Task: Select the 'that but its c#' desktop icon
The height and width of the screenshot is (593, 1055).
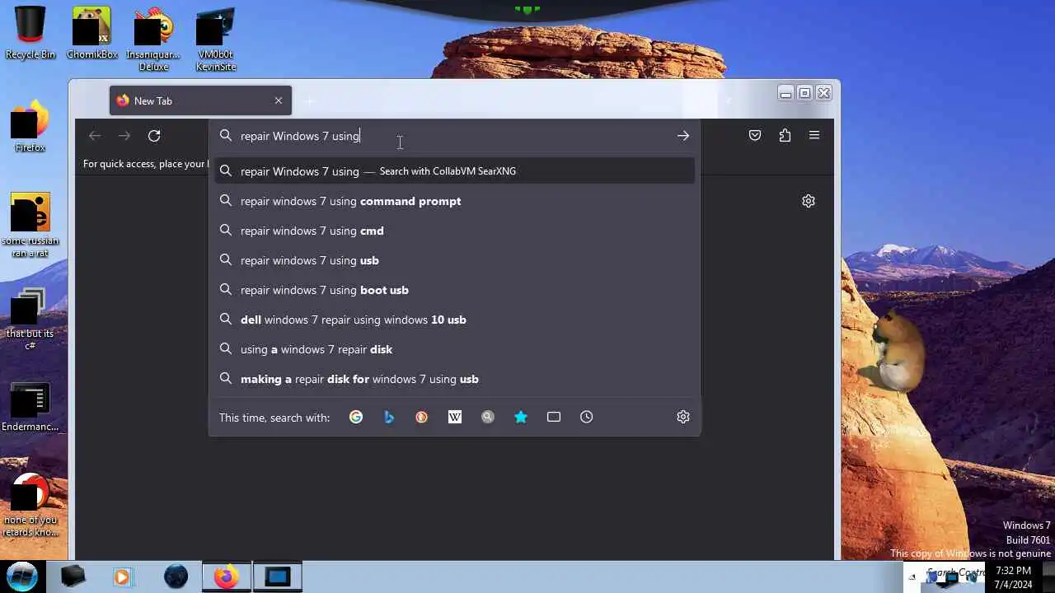Action: [30, 319]
